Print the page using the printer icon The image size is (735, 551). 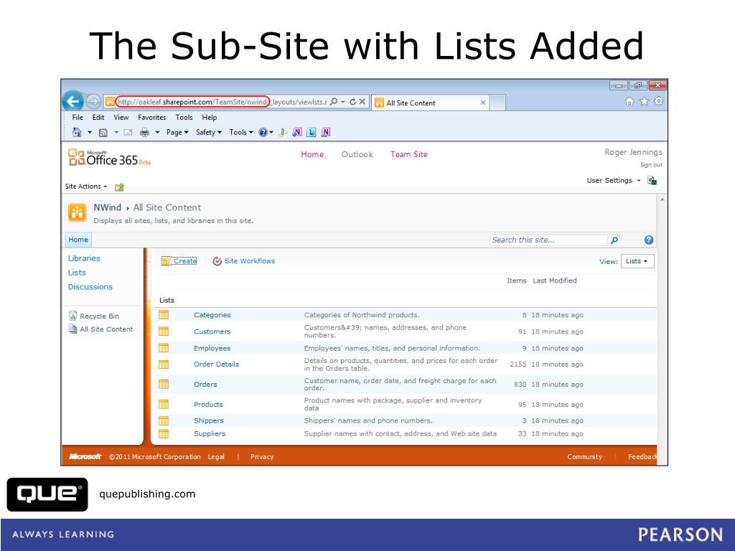[x=144, y=133]
